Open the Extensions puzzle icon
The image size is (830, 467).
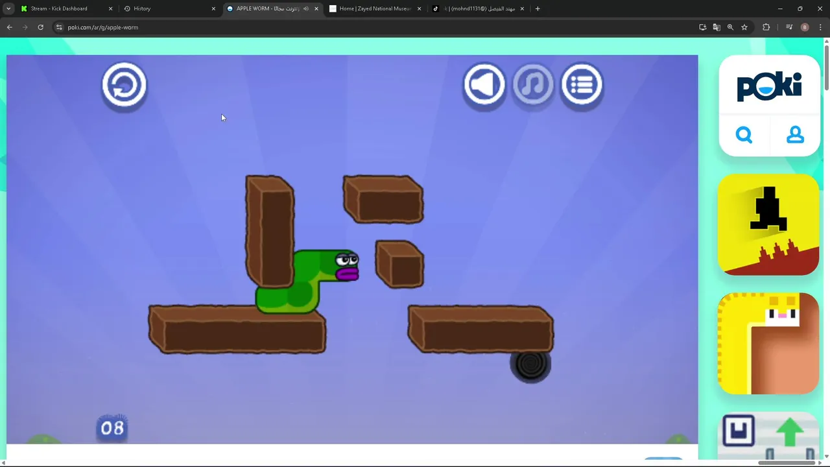[x=766, y=27]
